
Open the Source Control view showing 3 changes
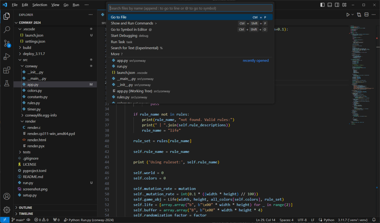coord(7,43)
